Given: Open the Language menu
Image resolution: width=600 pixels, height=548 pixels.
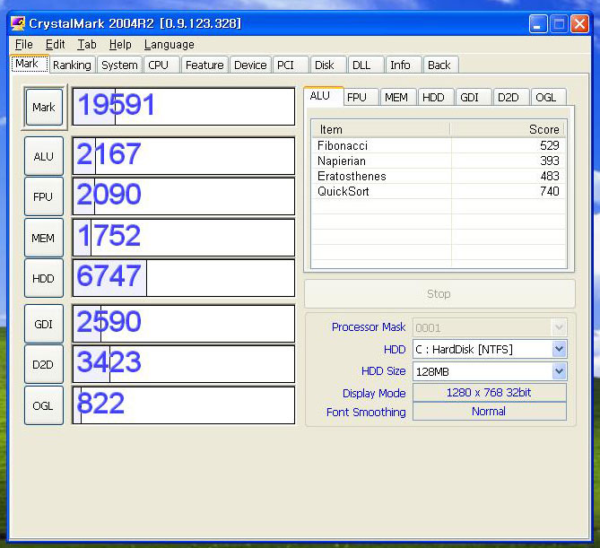Looking at the screenshot, I should coord(170,44).
